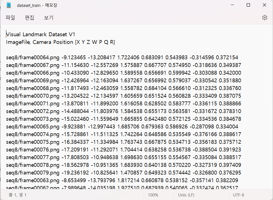The width and height of the screenshot is (273, 200).
Task: Click the value -0.331672
Action: pyautogui.click(x=205, y=111)
